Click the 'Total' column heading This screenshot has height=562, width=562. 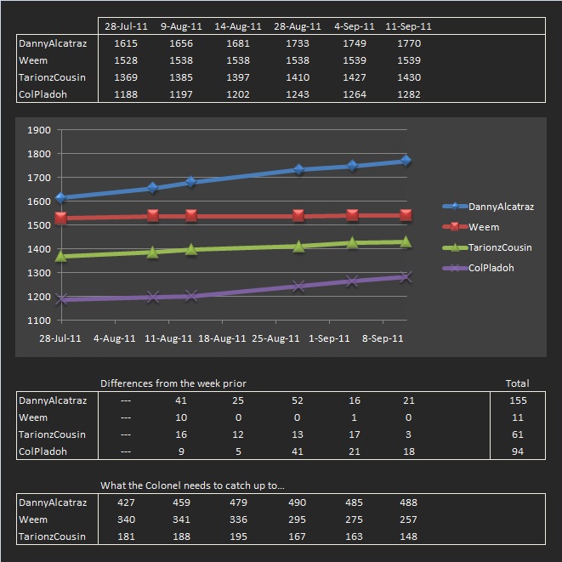click(517, 383)
